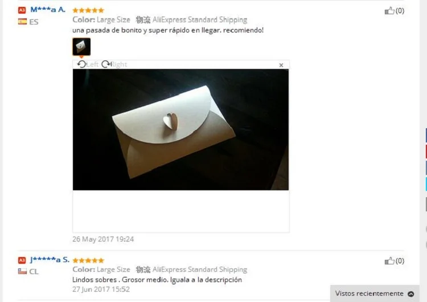The height and width of the screenshot is (302, 427).
Task: Click the like count on M***a A.'s review
Action: (400, 11)
